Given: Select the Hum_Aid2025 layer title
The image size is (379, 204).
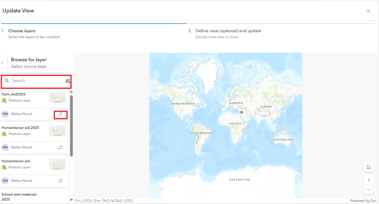Looking at the screenshot, I should coord(13,94).
